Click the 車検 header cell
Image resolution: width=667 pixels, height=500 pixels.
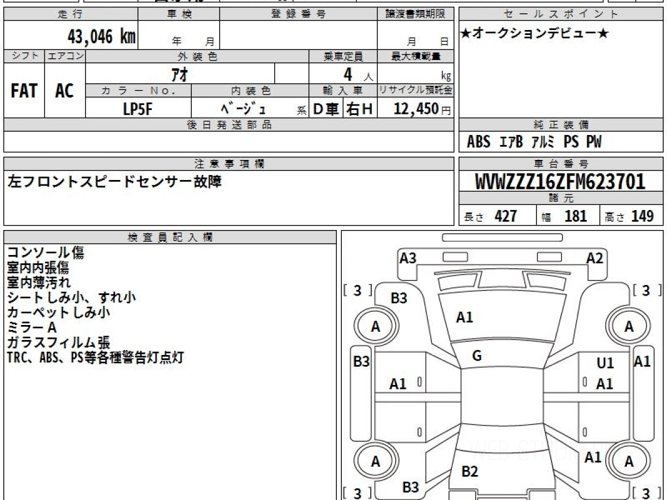(x=179, y=14)
